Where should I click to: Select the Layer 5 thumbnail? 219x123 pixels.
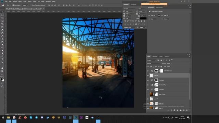(151, 76)
